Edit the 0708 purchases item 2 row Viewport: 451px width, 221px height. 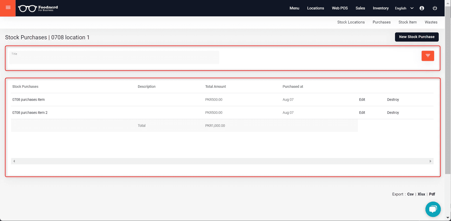click(x=362, y=113)
